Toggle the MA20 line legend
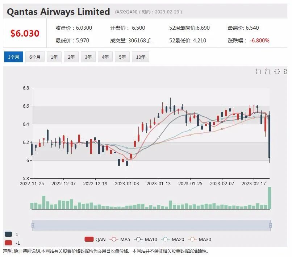Screen dimensions: 292x257 click(x=172, y=239)
